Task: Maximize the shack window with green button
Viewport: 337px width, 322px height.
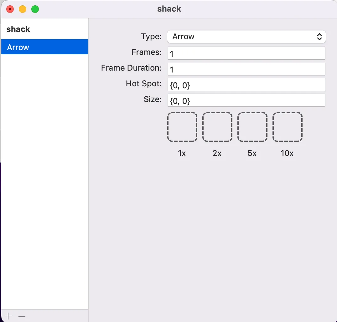Action: click(35, 9)
